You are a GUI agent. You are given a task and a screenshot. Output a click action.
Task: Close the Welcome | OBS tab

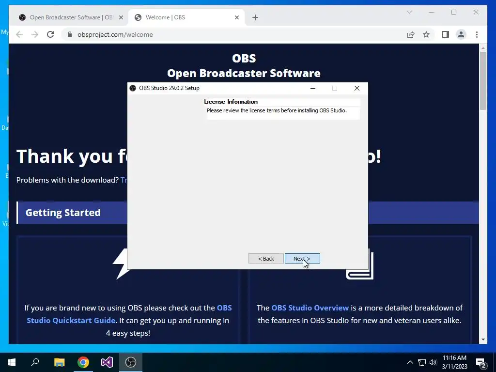tap(236, 17)
